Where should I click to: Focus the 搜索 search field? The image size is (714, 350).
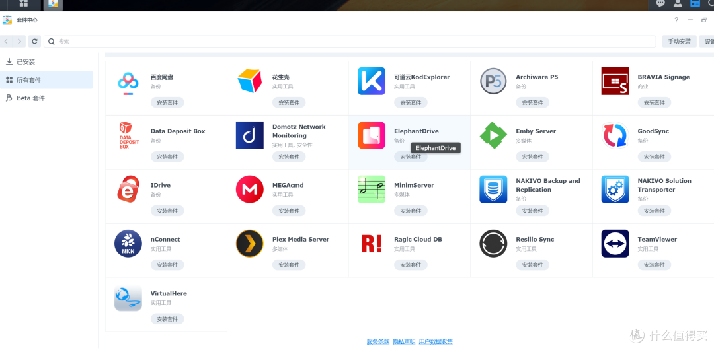click(x=350, y=42)
